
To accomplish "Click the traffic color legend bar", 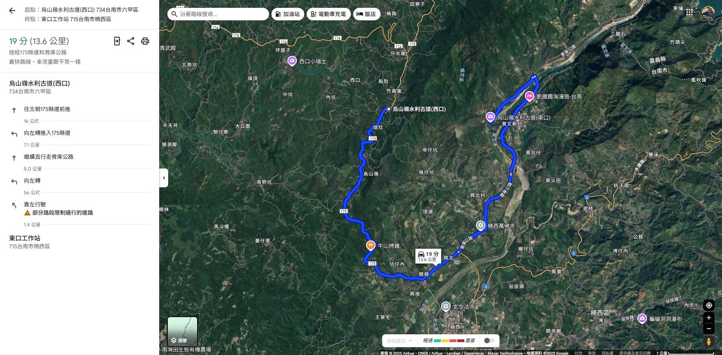I will point(449,341).
